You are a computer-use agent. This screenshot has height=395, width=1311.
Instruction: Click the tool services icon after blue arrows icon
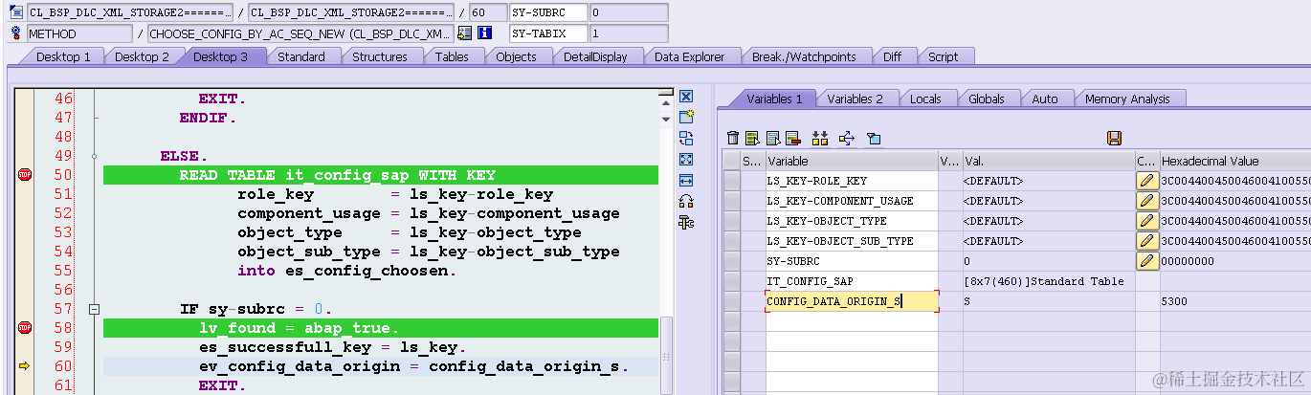874,139
